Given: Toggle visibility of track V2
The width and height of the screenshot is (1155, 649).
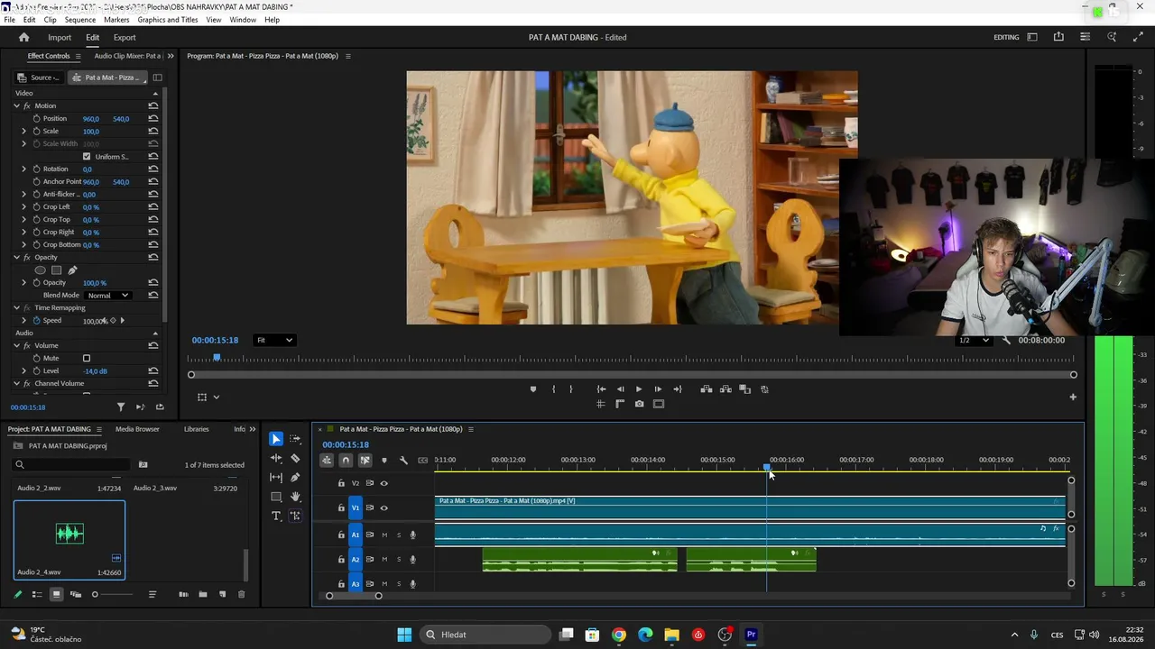Looking at the screenshot, I should pos(383,483).
